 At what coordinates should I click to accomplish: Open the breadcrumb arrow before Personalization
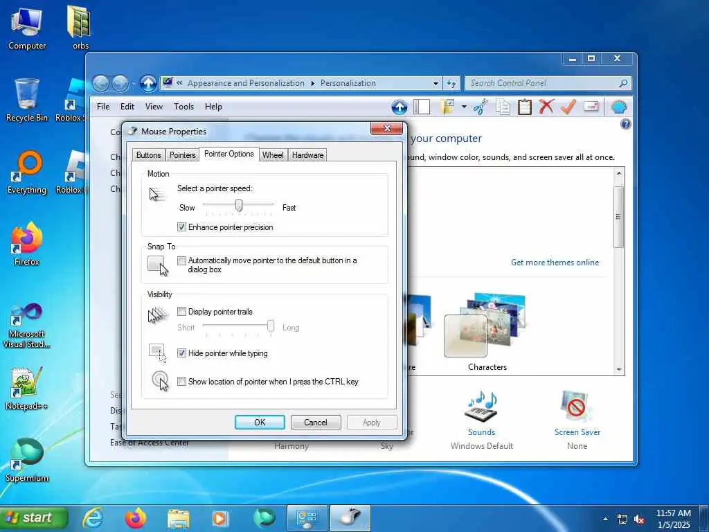point(312,83)
